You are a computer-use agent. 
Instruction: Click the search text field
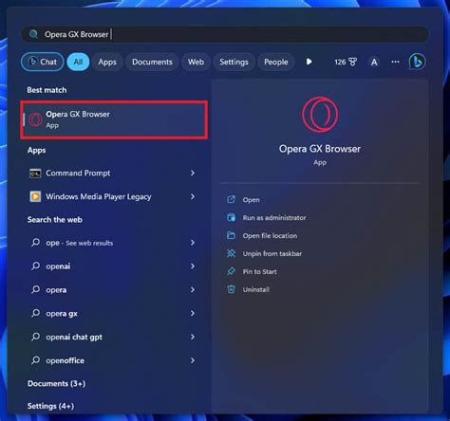pyautogui.click(x=225, y=34)
